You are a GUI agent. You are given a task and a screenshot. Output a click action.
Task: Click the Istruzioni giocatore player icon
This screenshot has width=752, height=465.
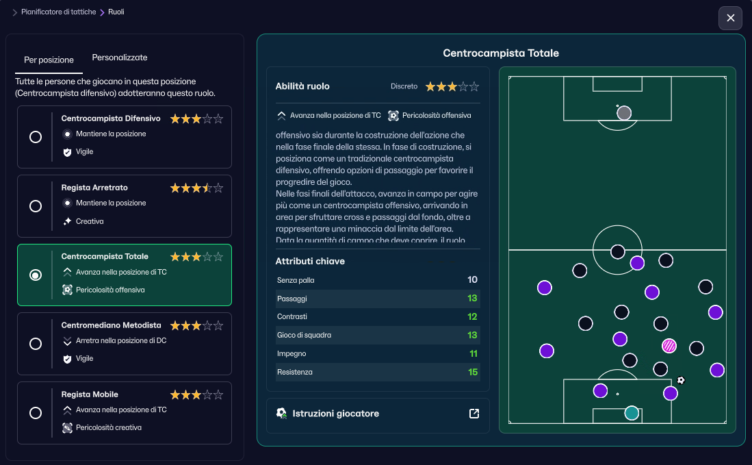pos(281,413)
